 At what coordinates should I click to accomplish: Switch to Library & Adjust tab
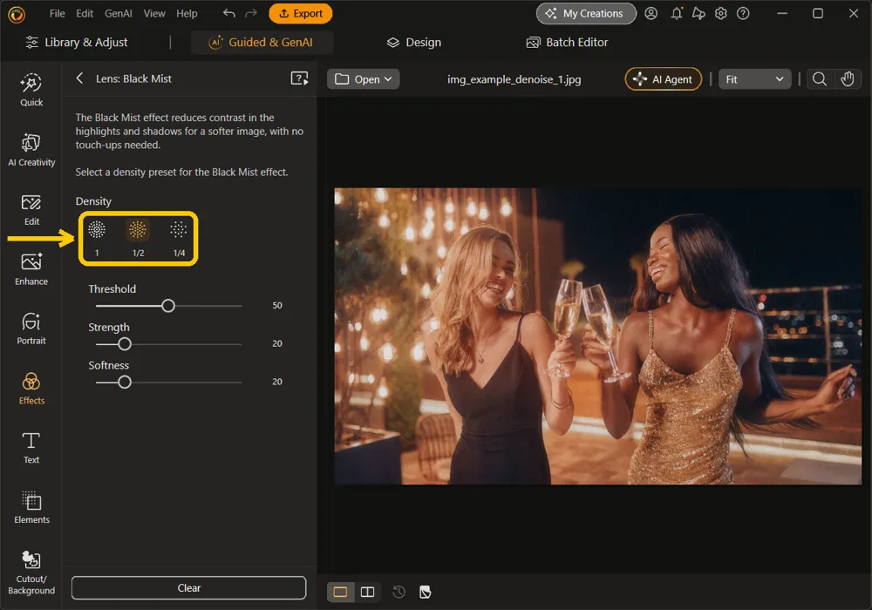pyautogui.click(x=77, y=42)
